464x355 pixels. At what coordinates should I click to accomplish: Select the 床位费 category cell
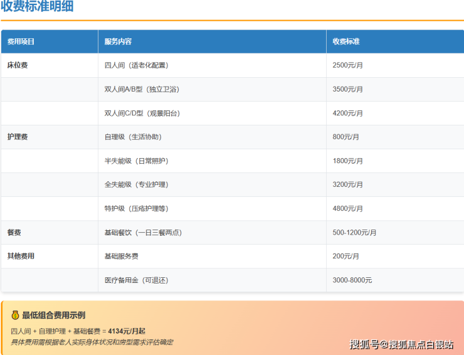pyautogui.click(x=18, y=65)
